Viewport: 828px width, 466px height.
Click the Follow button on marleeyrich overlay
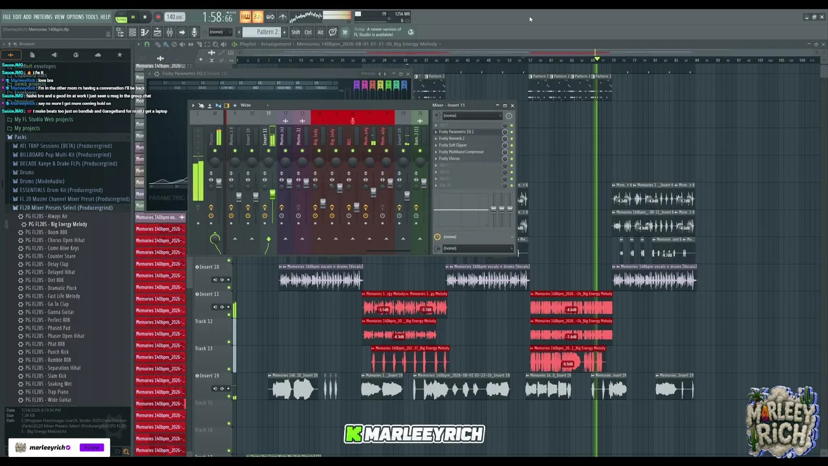[x=93, y=447]
